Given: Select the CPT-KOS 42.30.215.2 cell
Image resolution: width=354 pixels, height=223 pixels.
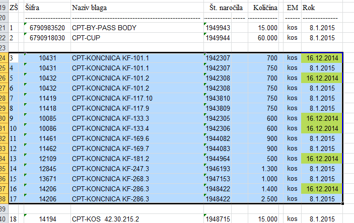Looking at the screenshot, I should click(136, 219).
